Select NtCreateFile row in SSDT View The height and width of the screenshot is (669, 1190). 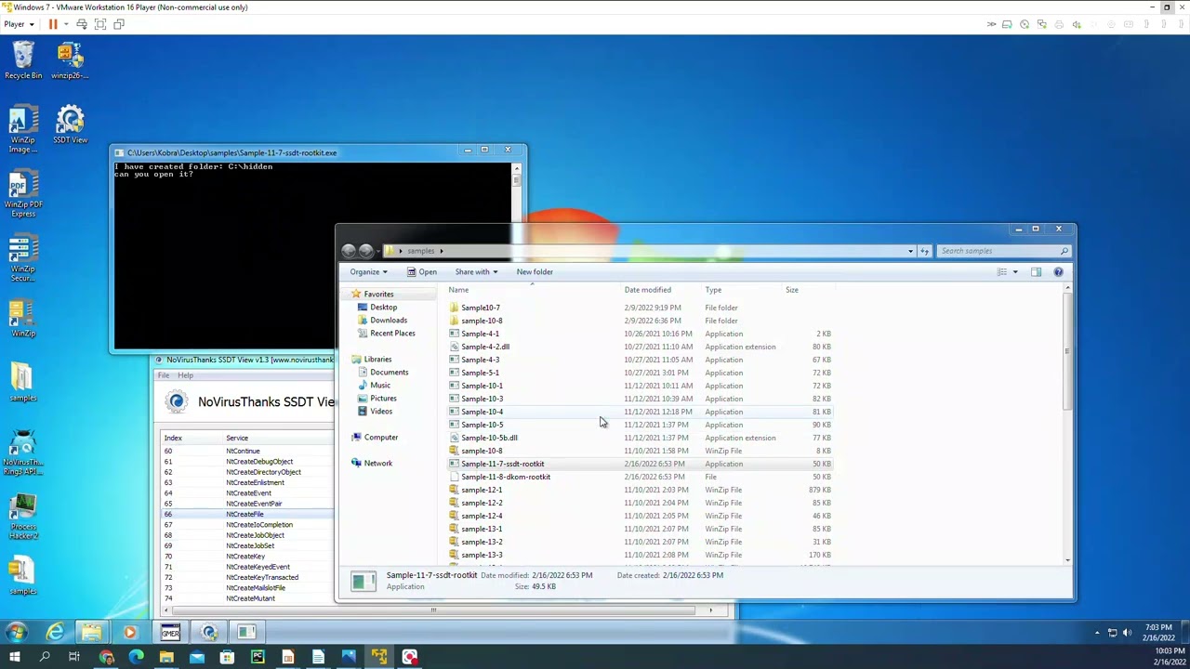[x=246, y=514]
